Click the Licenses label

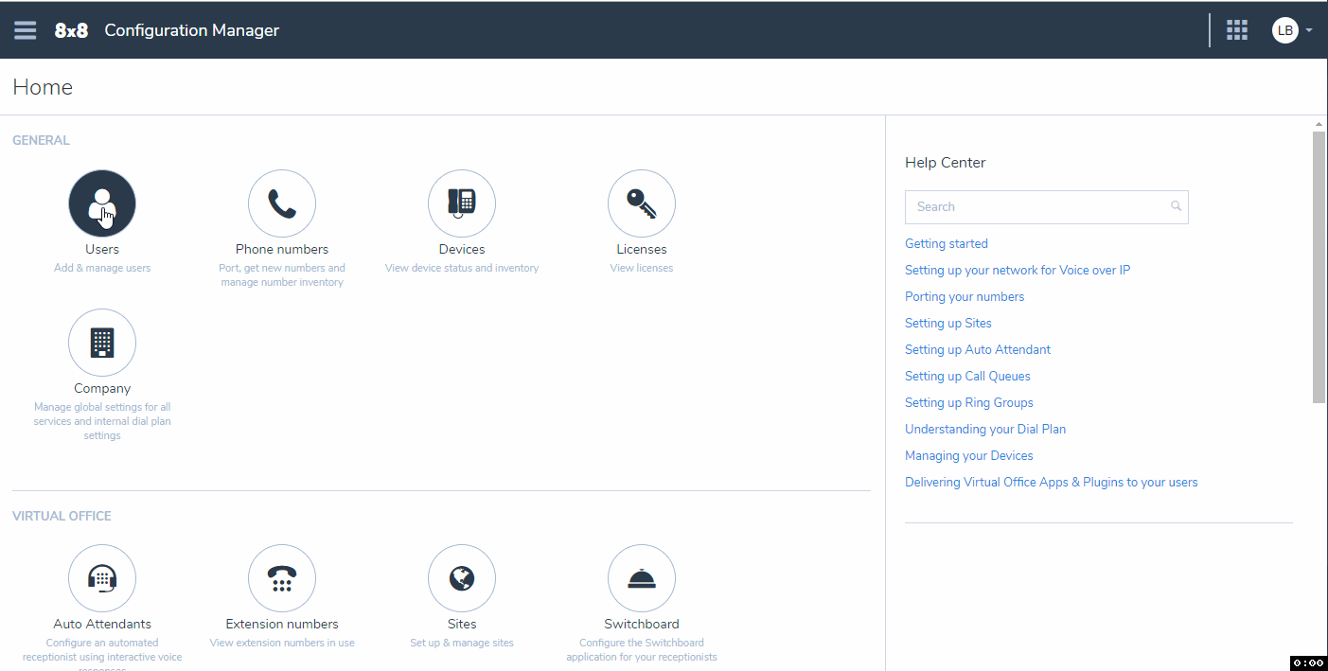(x=642, y=249)
